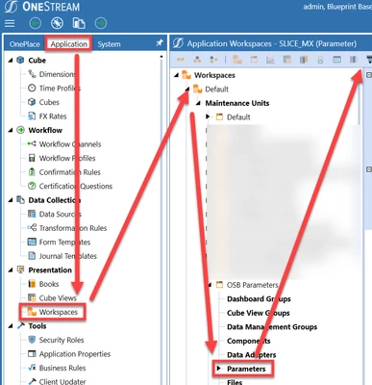Open Cube Views

(58, 298)
